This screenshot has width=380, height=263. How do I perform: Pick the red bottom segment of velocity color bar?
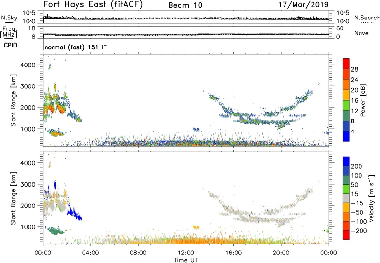coord(346,235)
